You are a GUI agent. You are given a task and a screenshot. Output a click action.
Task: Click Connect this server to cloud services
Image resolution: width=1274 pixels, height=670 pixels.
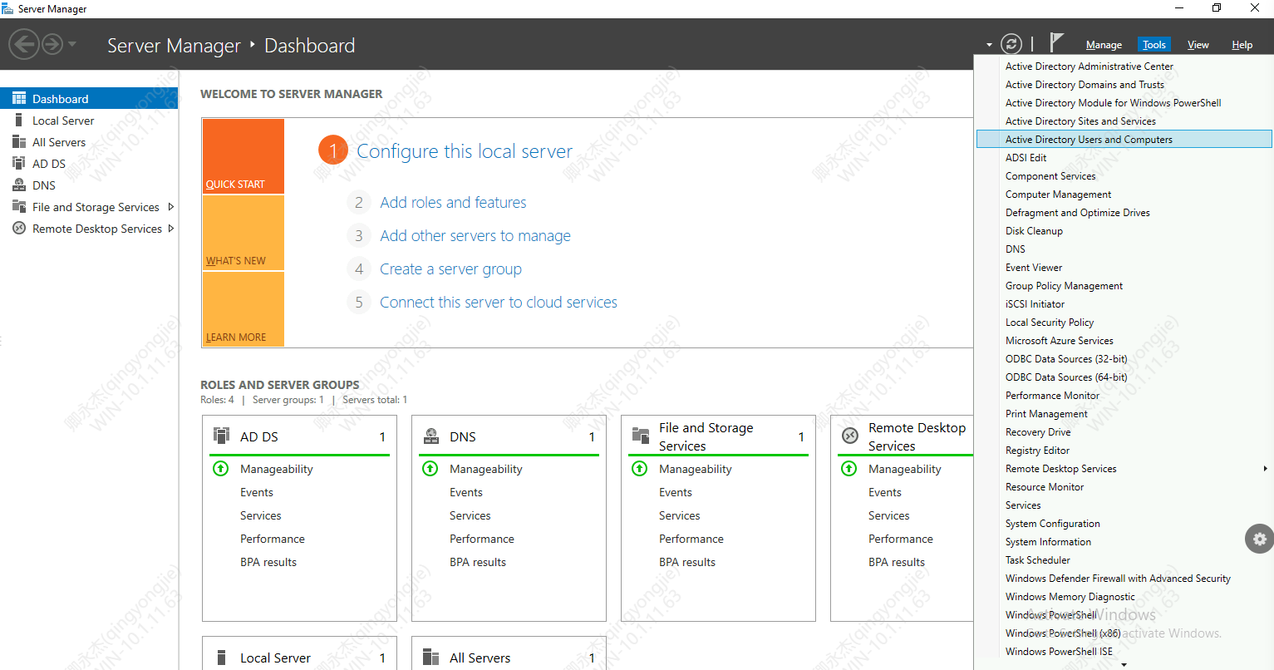click(499, 302)
